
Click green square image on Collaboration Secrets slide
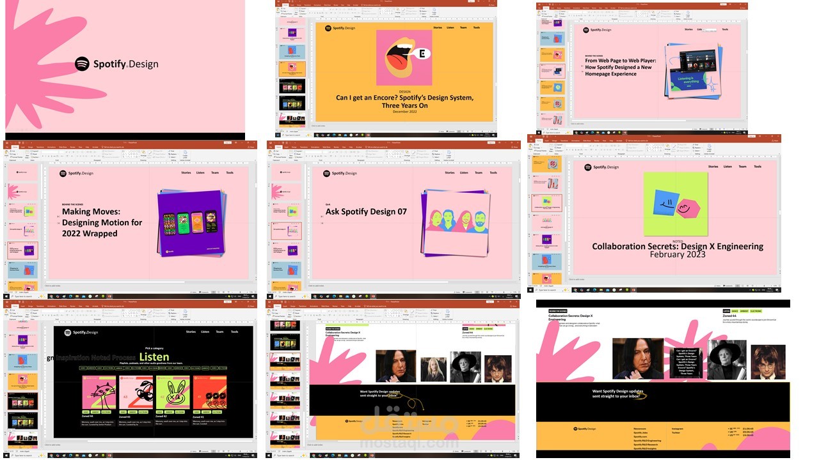coord(676,204)
